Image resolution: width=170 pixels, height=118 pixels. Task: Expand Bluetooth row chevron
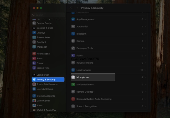pos(145,34)
